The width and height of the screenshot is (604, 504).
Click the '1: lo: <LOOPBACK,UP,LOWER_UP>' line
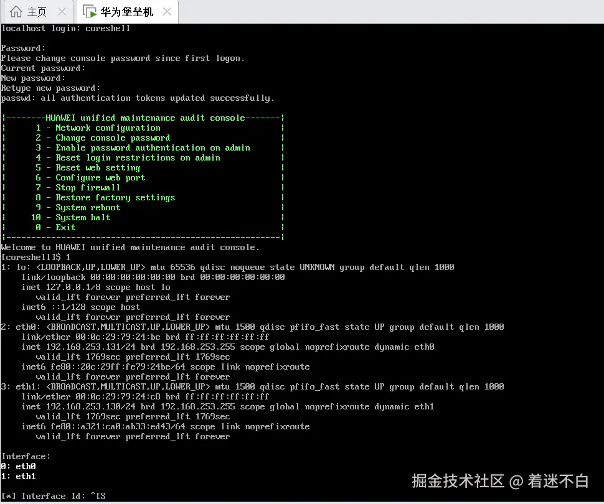228,267
